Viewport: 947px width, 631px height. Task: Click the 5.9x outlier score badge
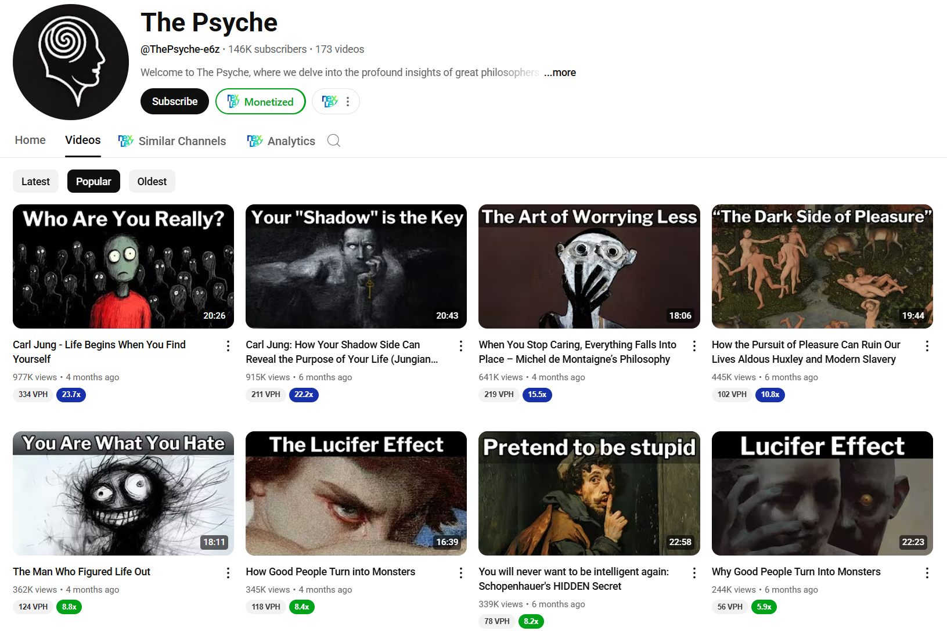(764, 607)
